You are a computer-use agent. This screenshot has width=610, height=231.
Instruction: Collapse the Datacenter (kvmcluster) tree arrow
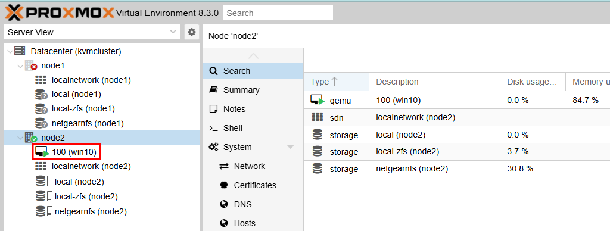coord(10,51)
